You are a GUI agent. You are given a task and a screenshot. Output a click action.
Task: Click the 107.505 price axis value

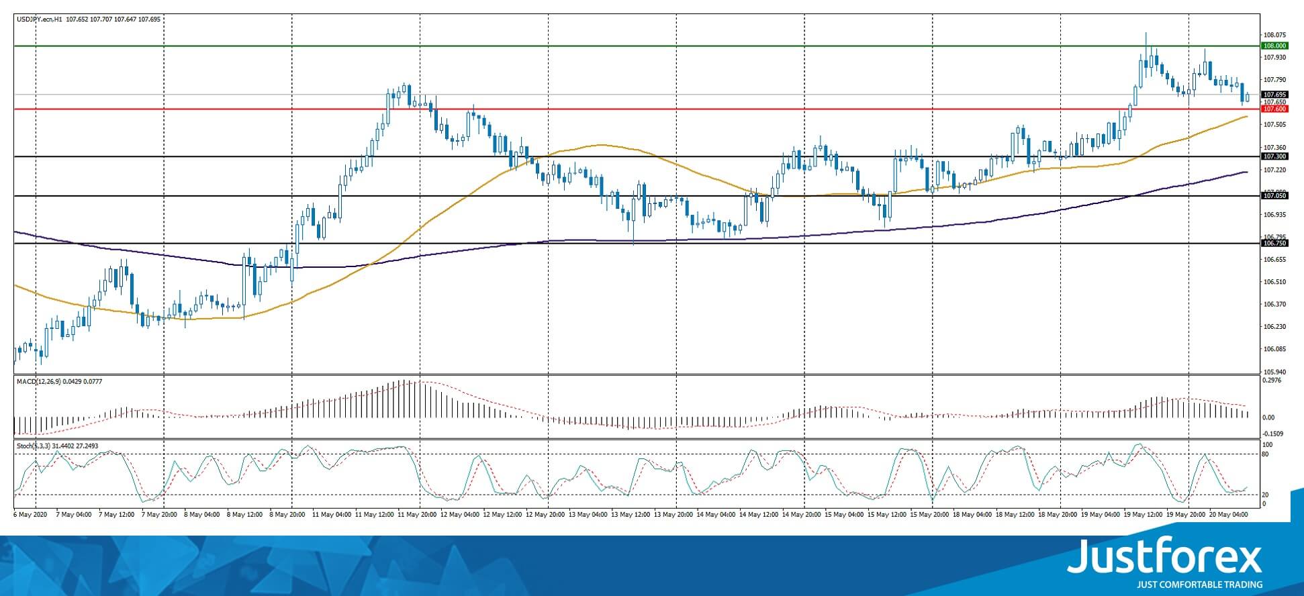click(x=1274, y=125)
